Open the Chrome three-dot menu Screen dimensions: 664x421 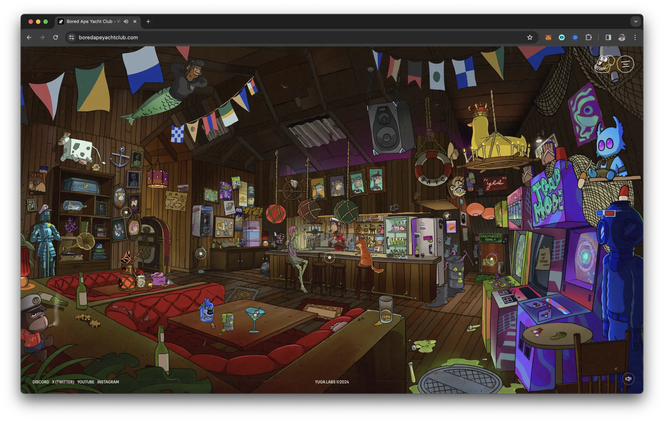click(x=635, y=38)
